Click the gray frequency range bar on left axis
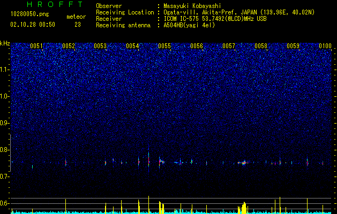The height and width of the screenshot is (214, 337). click(10, 153)
